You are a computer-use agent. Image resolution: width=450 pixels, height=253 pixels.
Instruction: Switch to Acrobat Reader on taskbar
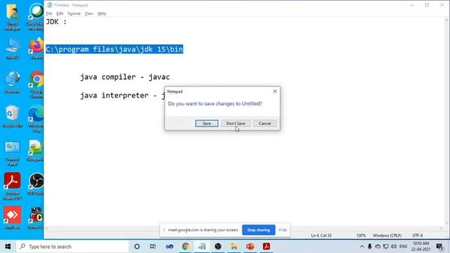[266, 247]
